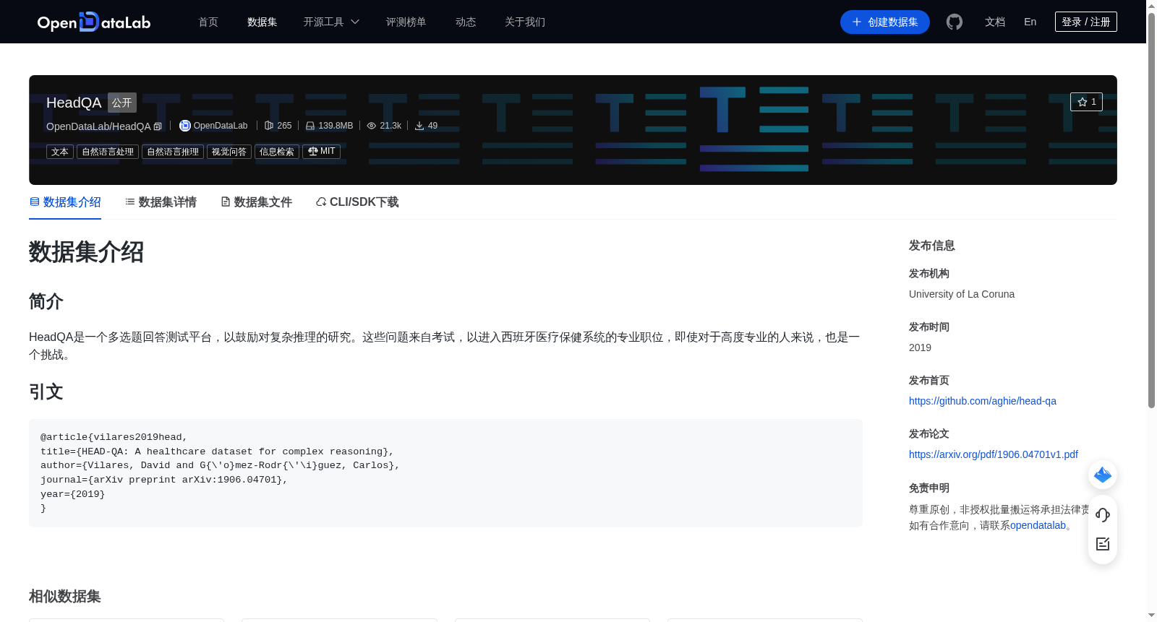The width and height of the screenshot is (1157, 622).
Task: Click the OpenDataLab publisher name
Action: 221,126
